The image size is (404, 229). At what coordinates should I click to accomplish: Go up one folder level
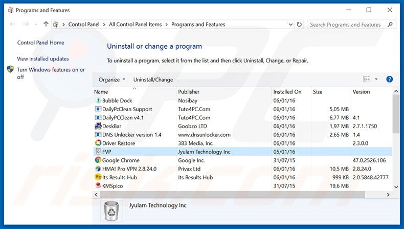point(46,24)
